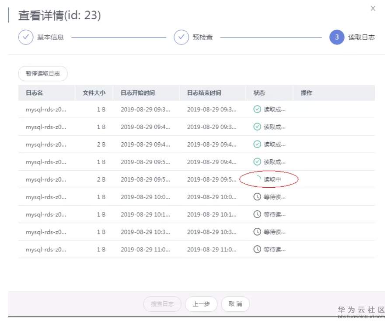This screenshot has width=391, height=323.
Task: Click clock icon in row starting 10:0...
Action: click(257, 197)
